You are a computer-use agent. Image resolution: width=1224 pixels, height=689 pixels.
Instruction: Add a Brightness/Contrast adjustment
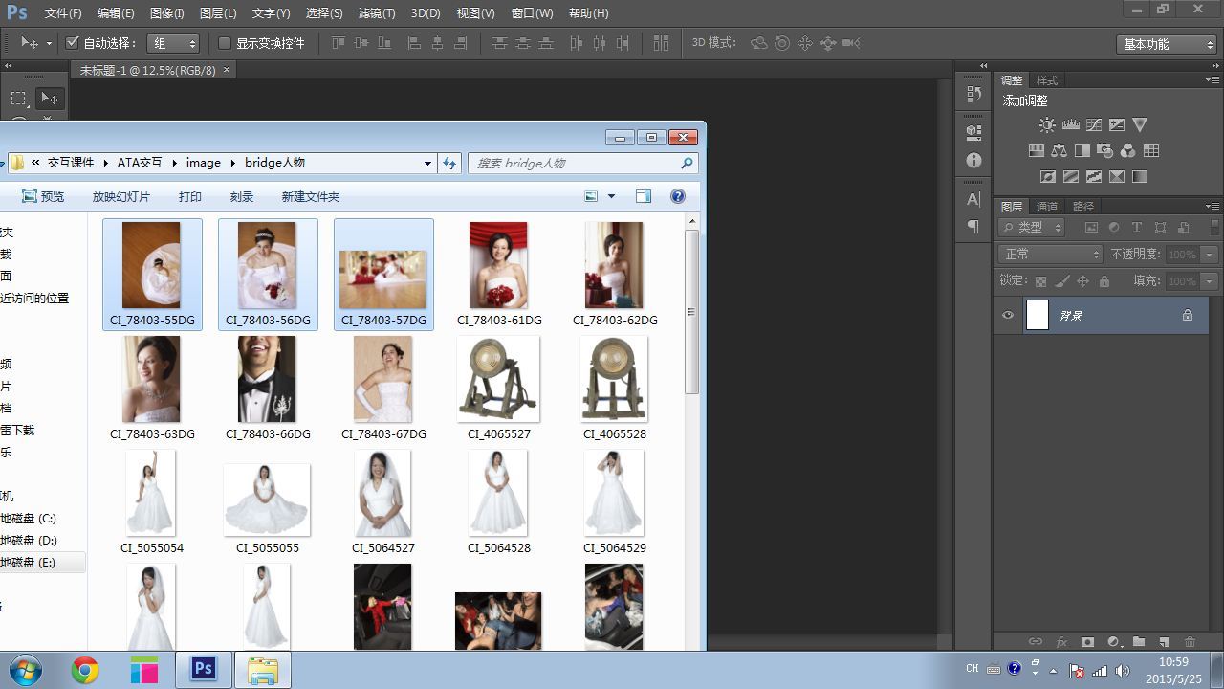(x=1047, y=125)
